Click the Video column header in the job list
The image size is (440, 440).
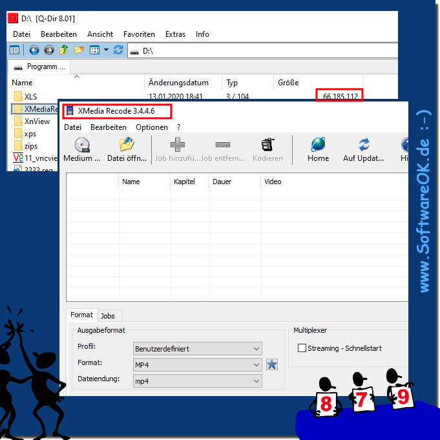[335, 182]
